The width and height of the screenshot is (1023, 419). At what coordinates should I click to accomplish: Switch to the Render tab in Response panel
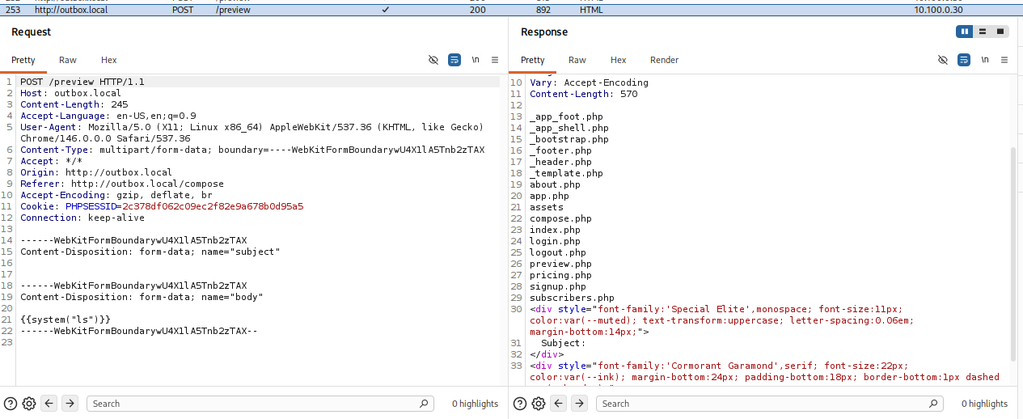(665, 60)
